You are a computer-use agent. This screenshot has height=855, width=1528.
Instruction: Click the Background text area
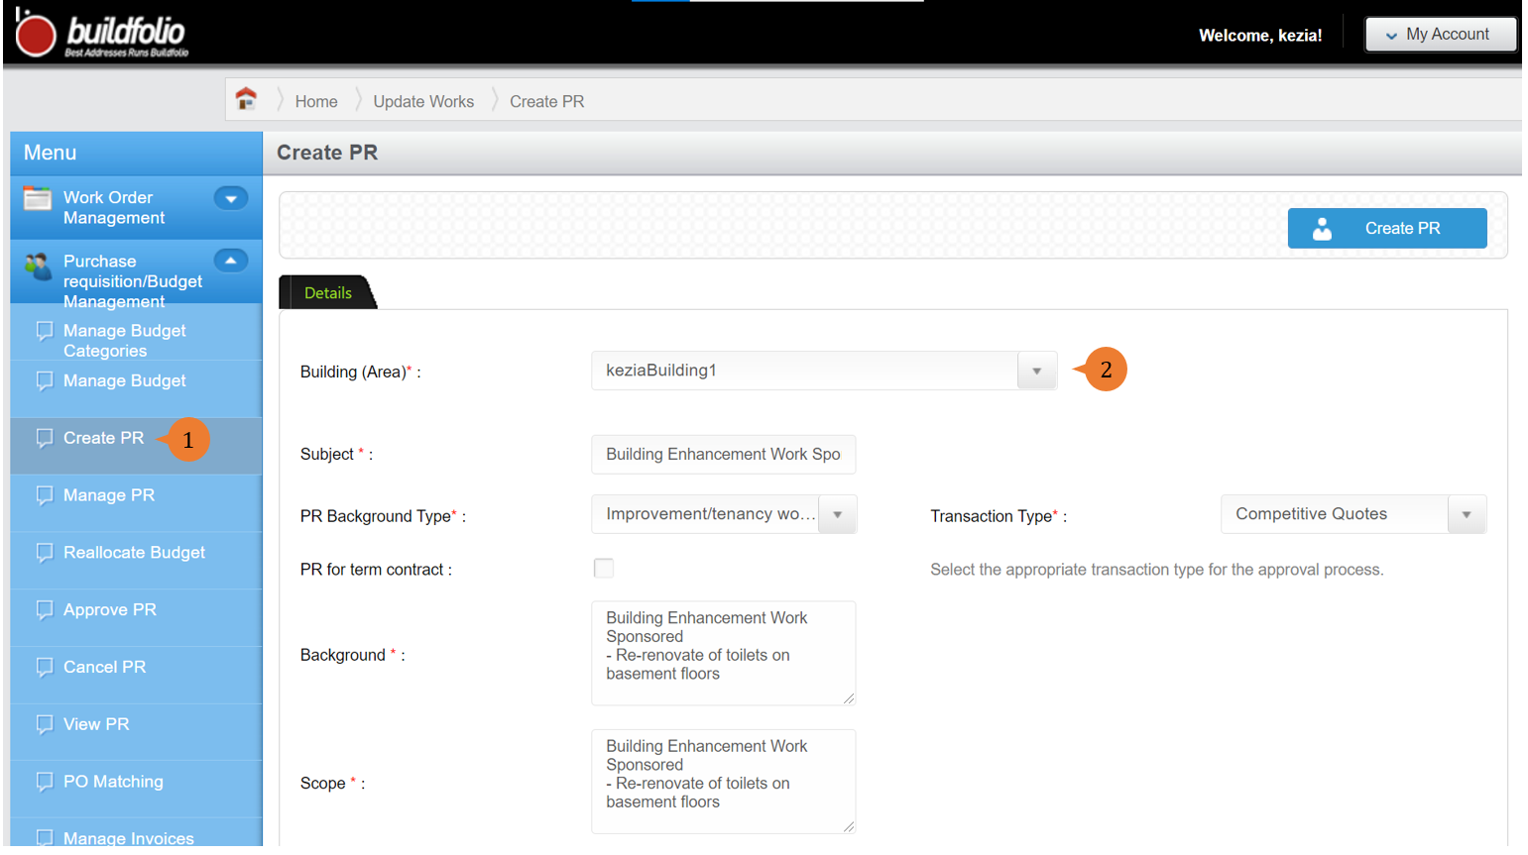tap(724, 653)
